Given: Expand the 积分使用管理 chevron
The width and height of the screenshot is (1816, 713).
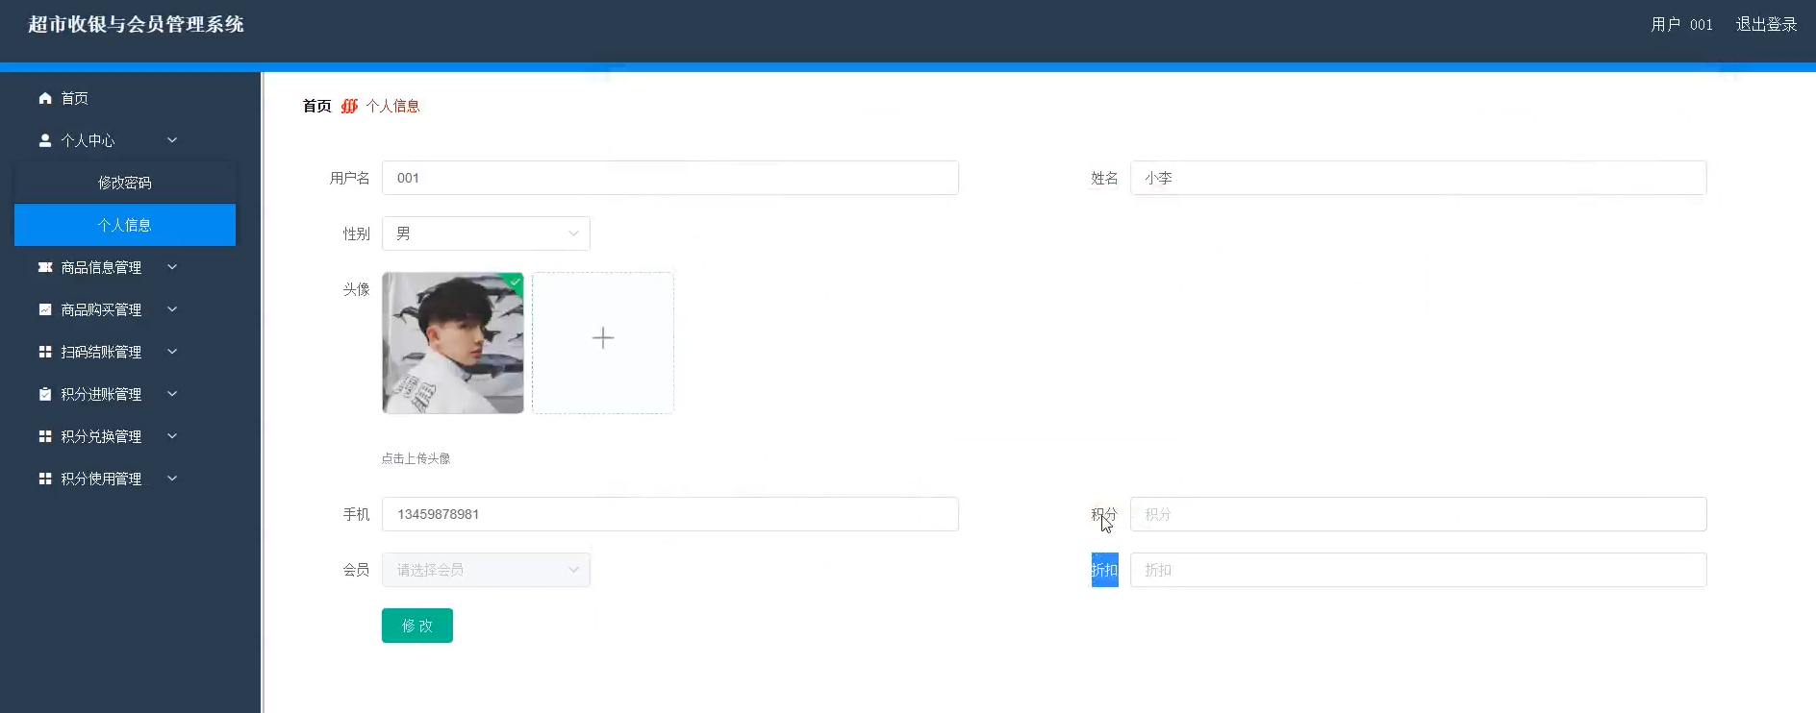Looking at the screenshot, I should click(x=172, y=479).
